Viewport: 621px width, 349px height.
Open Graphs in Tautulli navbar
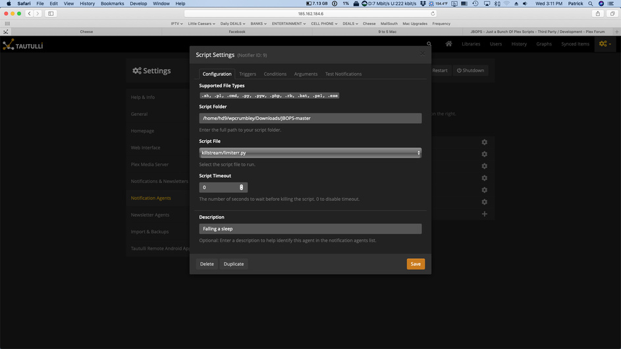(544, 44)
